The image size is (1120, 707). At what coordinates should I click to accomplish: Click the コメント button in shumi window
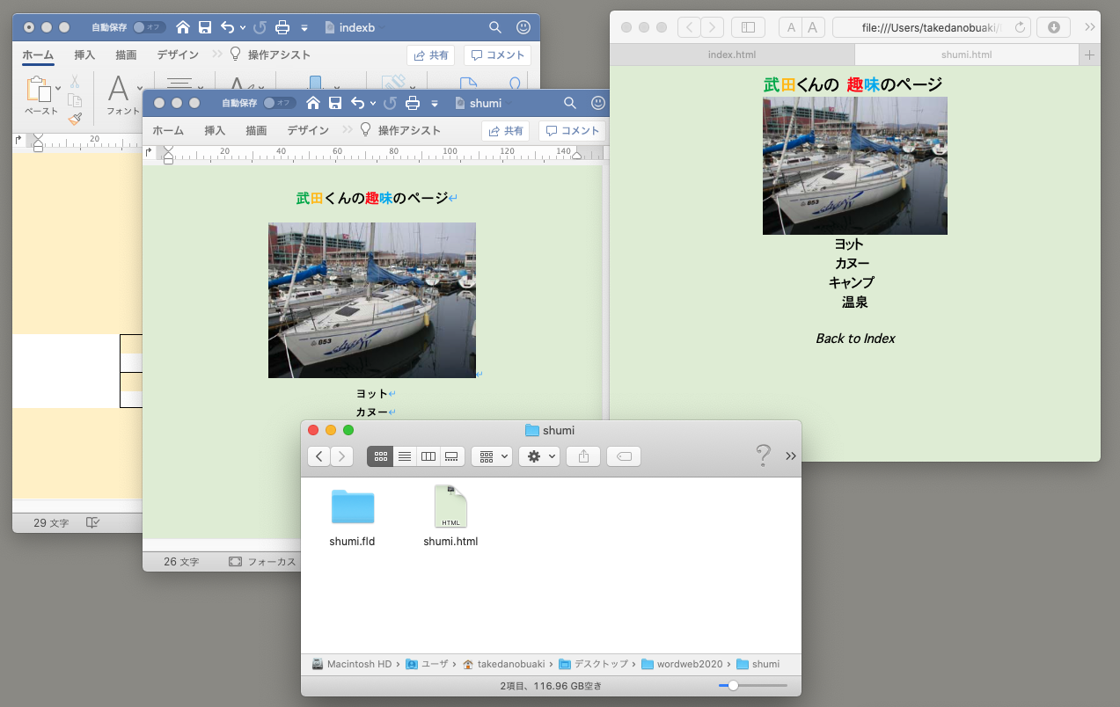click(572, 131)
